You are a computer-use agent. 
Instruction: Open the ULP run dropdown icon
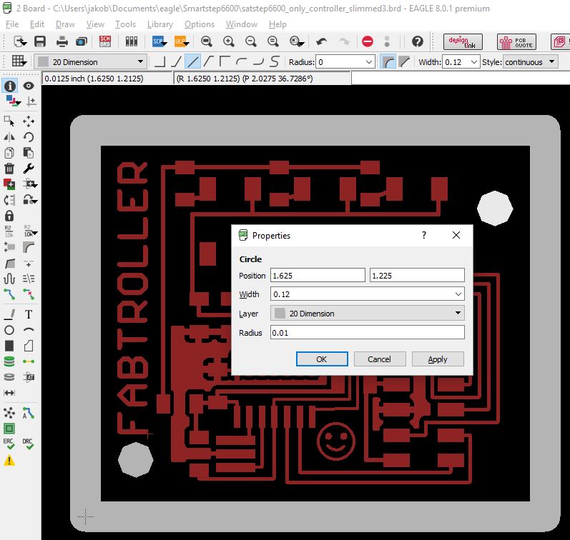tap(182, 41)
